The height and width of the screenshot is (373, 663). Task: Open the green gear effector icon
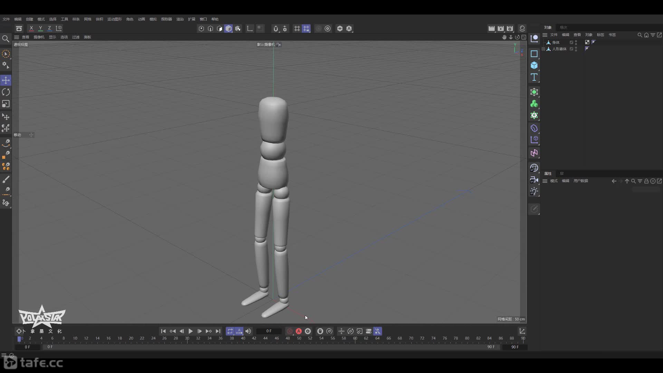534,115
